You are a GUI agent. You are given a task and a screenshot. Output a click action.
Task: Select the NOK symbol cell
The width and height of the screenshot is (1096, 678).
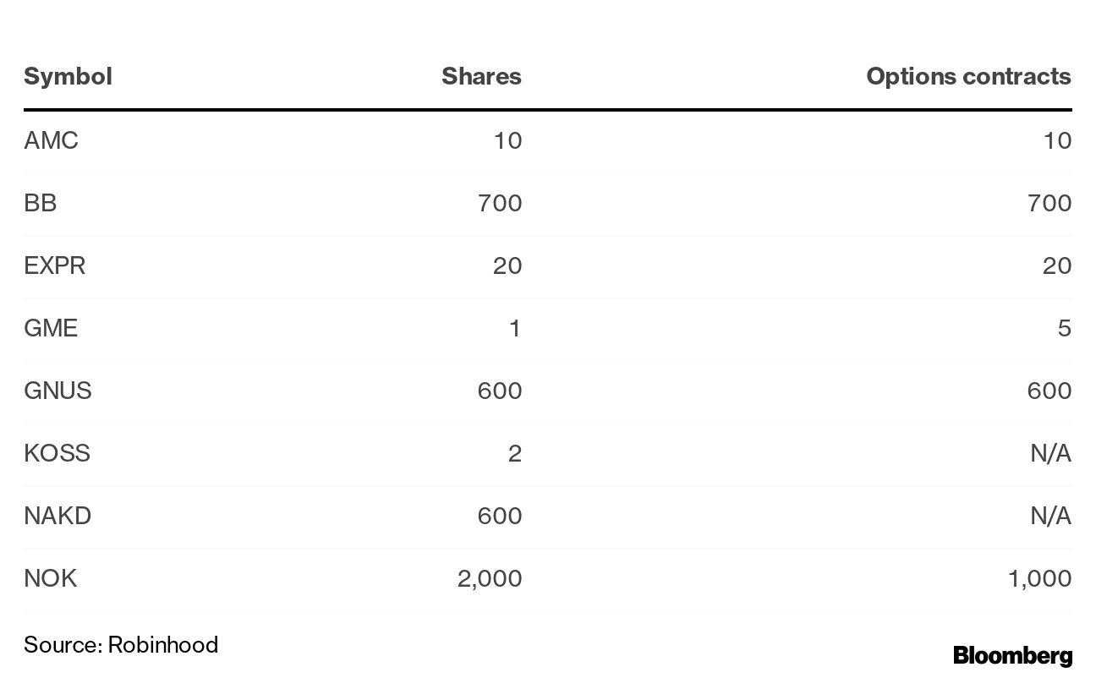pyautogui.click(x=50, y=578)
